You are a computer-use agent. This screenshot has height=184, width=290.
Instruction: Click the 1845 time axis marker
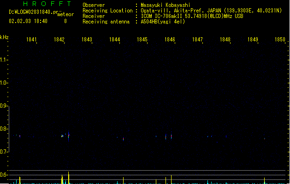point(142,40)
